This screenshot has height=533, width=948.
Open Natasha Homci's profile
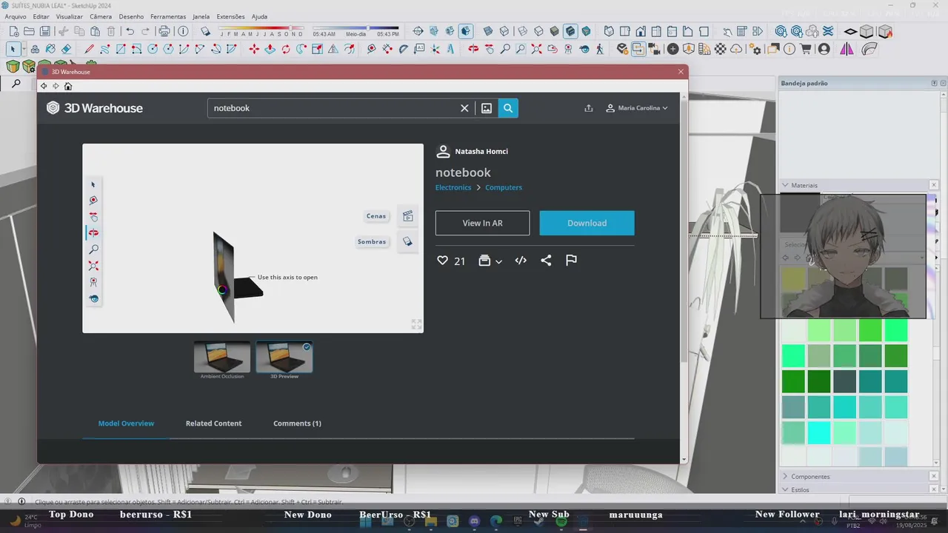[x=481, y=151]
